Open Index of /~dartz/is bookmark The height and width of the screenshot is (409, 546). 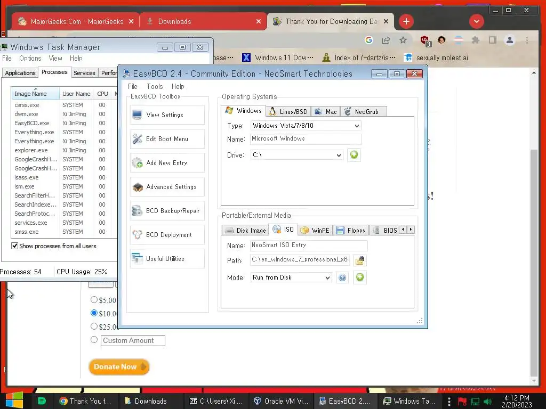tap(359, 58)
